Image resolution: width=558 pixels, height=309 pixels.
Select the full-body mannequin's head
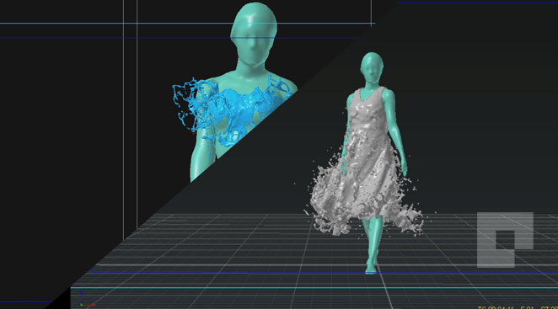[x=372, y=69]
